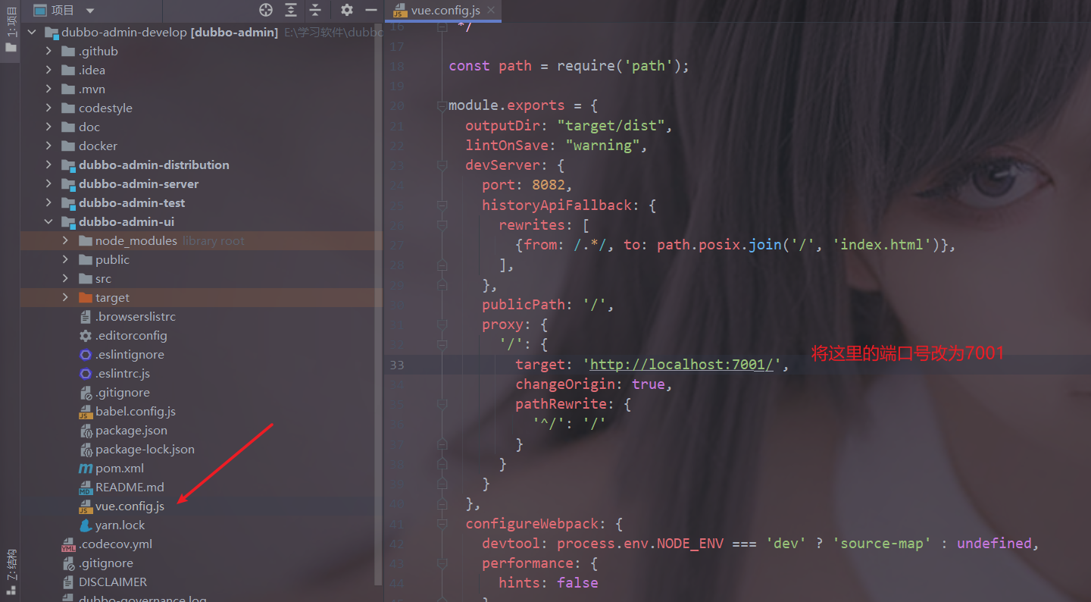Fold the rewrites array in gutter
This screenshot has width=1091, height=602.
(x=442, y=225)
